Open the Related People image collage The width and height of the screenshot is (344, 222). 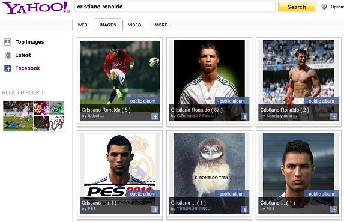click(34, 116)
